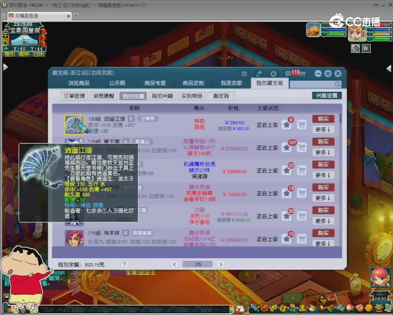Select the 我的藏宝阁 tab
This screenshot has width=393, height=315.
pyautogui.click(x=270, y=83)
